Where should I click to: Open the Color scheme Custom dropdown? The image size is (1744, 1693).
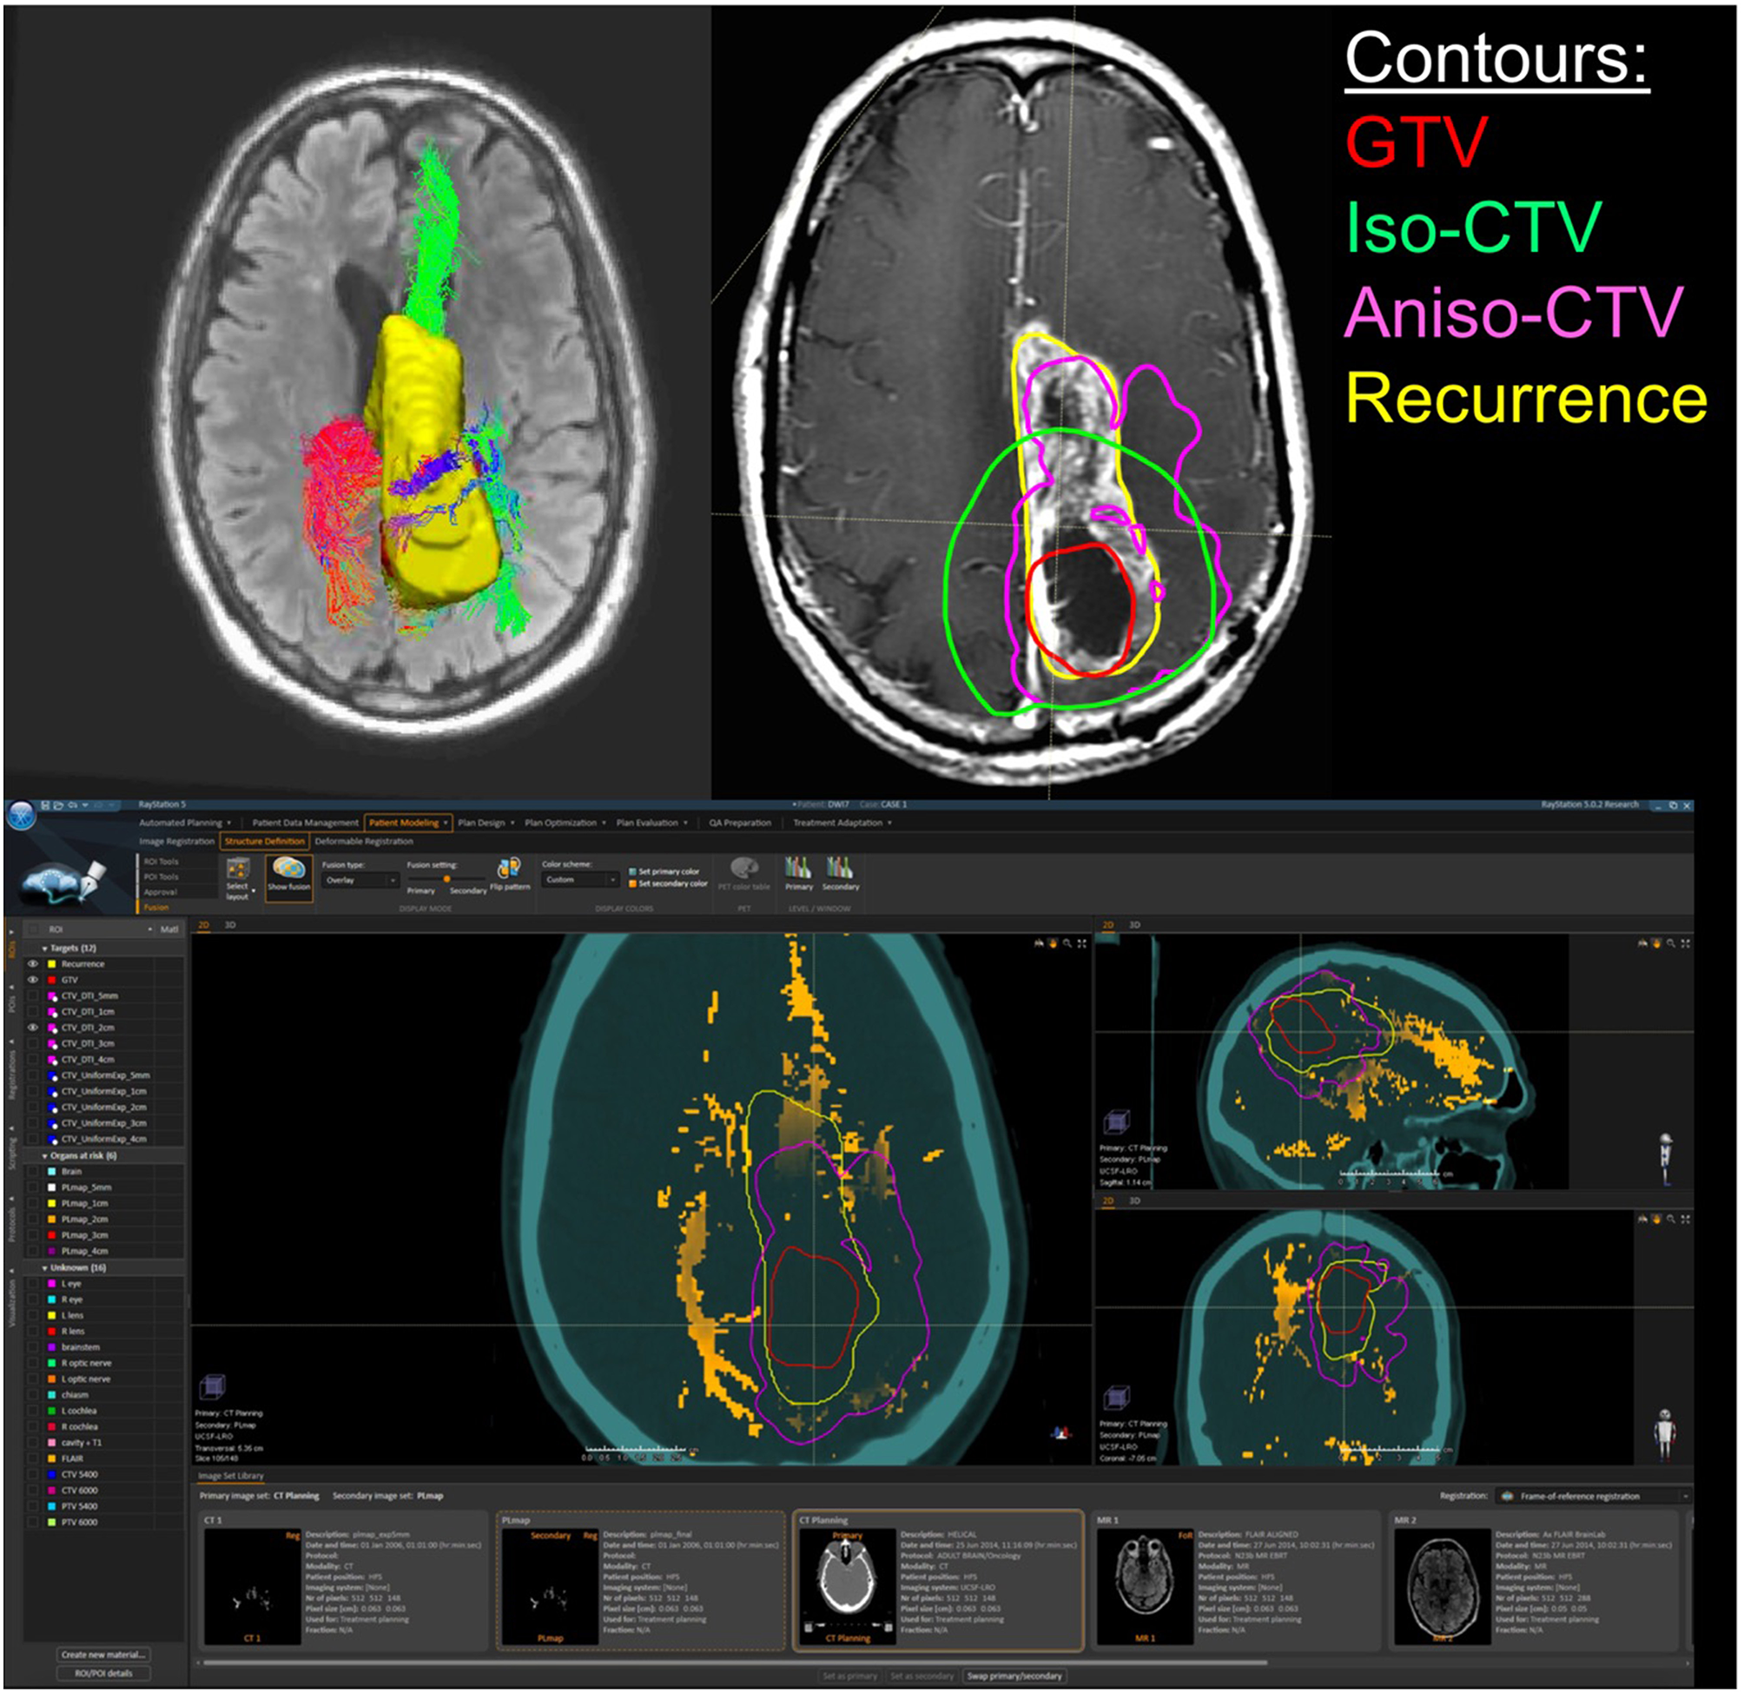click(x=580, y=879)
